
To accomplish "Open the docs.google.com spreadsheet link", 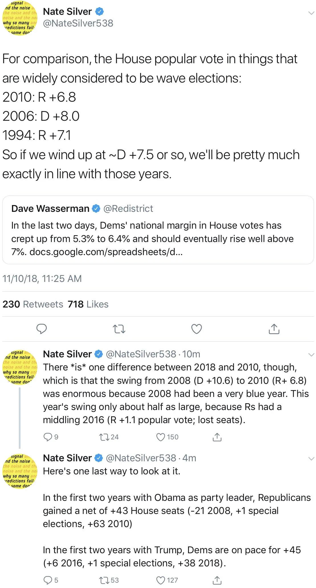I will click(x=106, y=252).
